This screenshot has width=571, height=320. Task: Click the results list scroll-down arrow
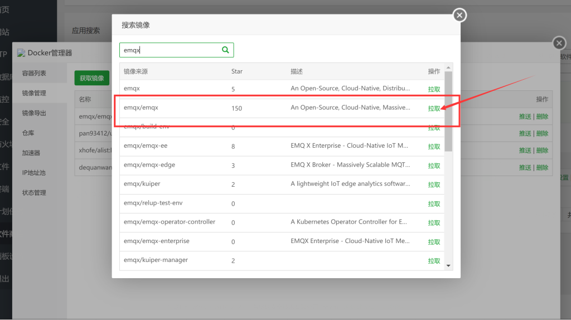448,266
